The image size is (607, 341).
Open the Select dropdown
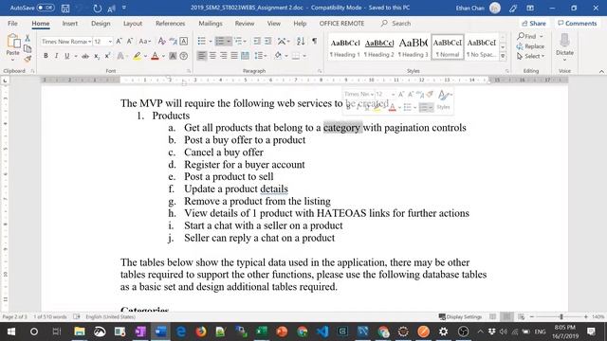(531, 57)
